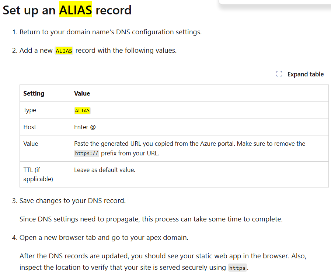The height and width of the screenshot is (279, 331).
Task: Click the Value column header
Action: point(82,93)
